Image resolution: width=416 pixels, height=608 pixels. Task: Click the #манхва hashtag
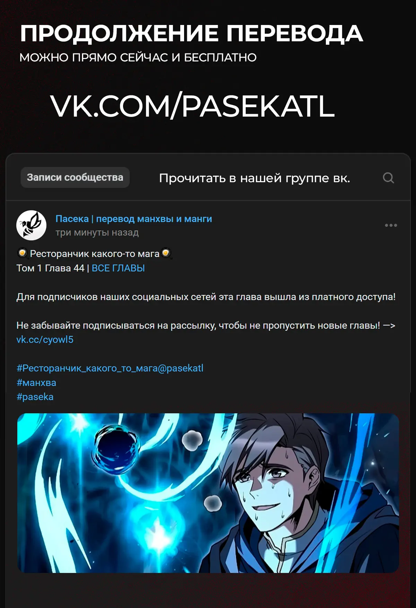(36, 383)
